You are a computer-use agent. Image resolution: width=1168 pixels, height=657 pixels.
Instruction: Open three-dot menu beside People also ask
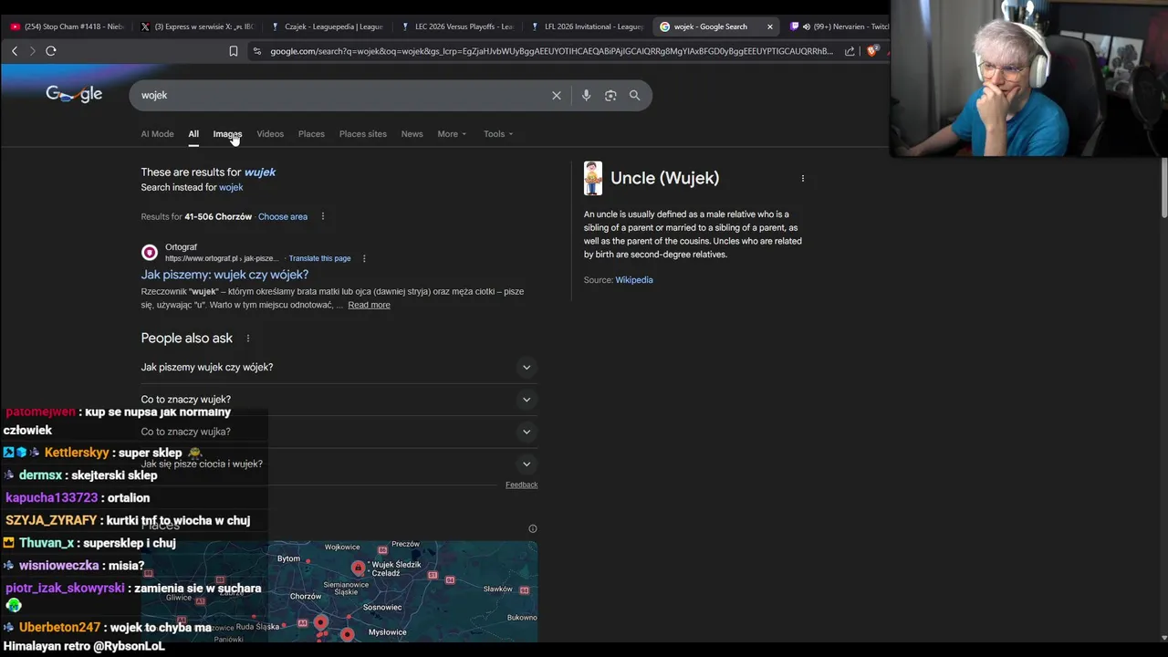pos(247,339)
